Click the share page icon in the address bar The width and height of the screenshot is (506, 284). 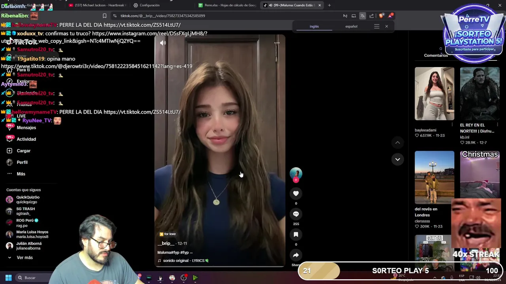click(x=372, y=16)
